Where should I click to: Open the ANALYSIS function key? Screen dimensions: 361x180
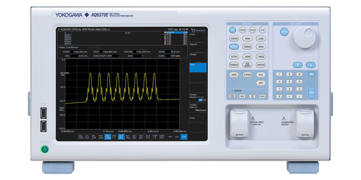(x=261, y=65)
